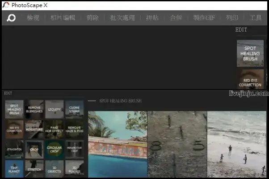The width and height of the screenshot is (269, 179).
Task: Choose the Tiny Planet tile
Action: (14, 169)
